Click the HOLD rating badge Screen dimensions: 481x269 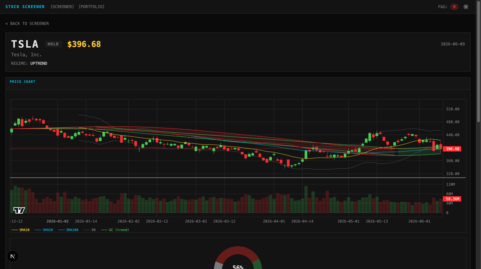pyautogui.click(x=53, y=44)
